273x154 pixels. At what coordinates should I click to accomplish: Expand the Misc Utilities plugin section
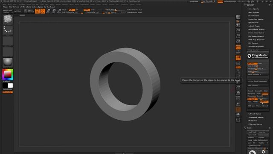tap(254, 12)
